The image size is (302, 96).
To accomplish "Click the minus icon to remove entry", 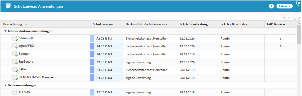I will click(289, 18).
